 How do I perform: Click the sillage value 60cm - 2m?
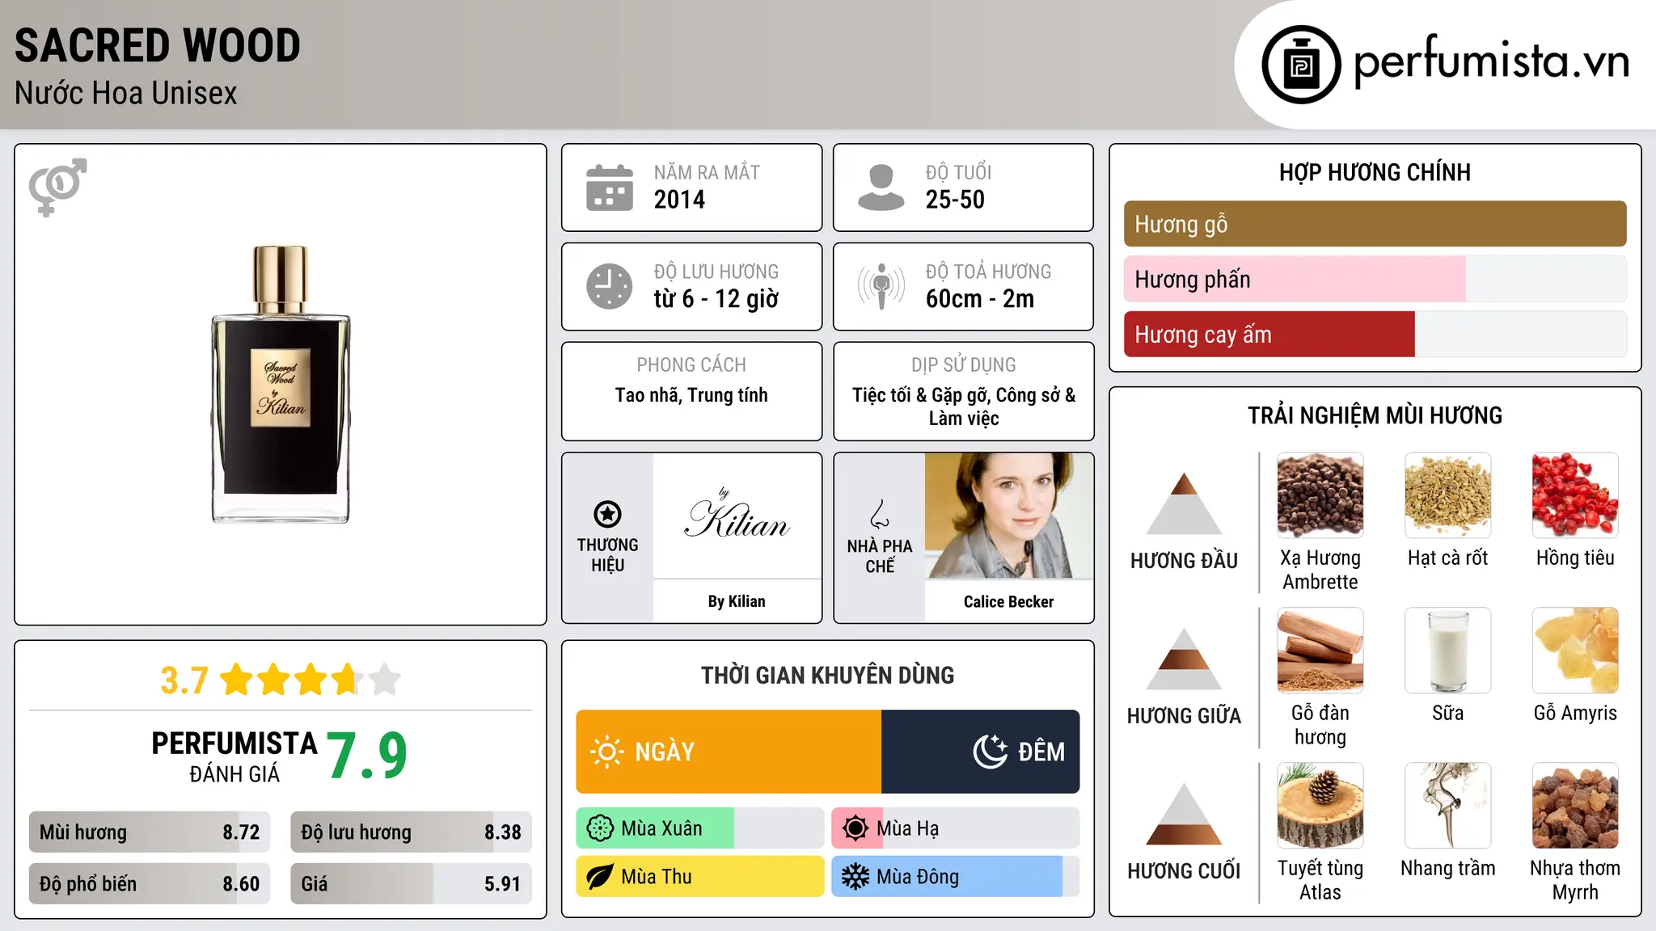coord(980,299)
